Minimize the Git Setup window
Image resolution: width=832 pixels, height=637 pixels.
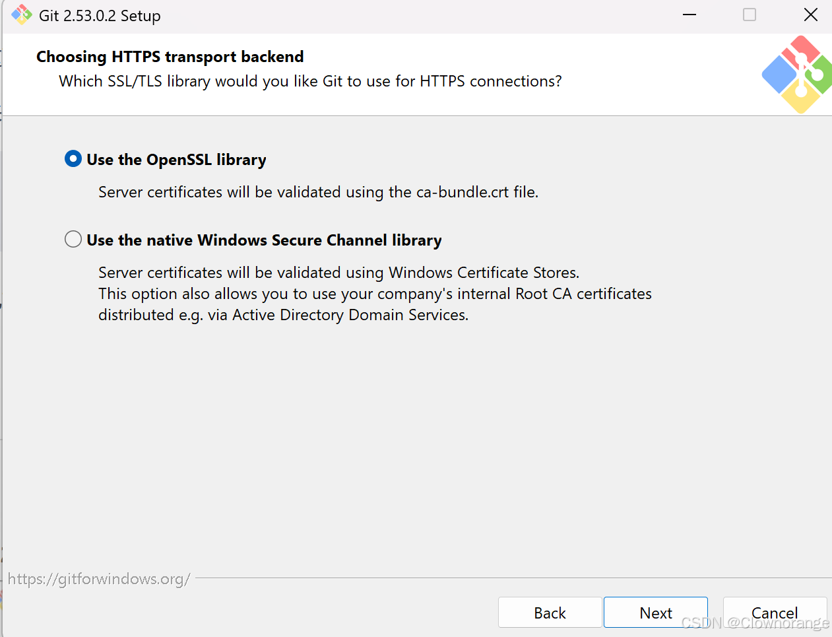tap(689, 15)
